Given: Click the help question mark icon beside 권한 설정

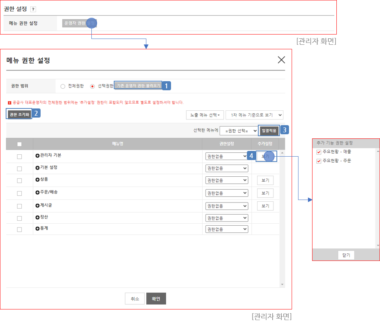Looking at the screenshot, I should point(33,9).
